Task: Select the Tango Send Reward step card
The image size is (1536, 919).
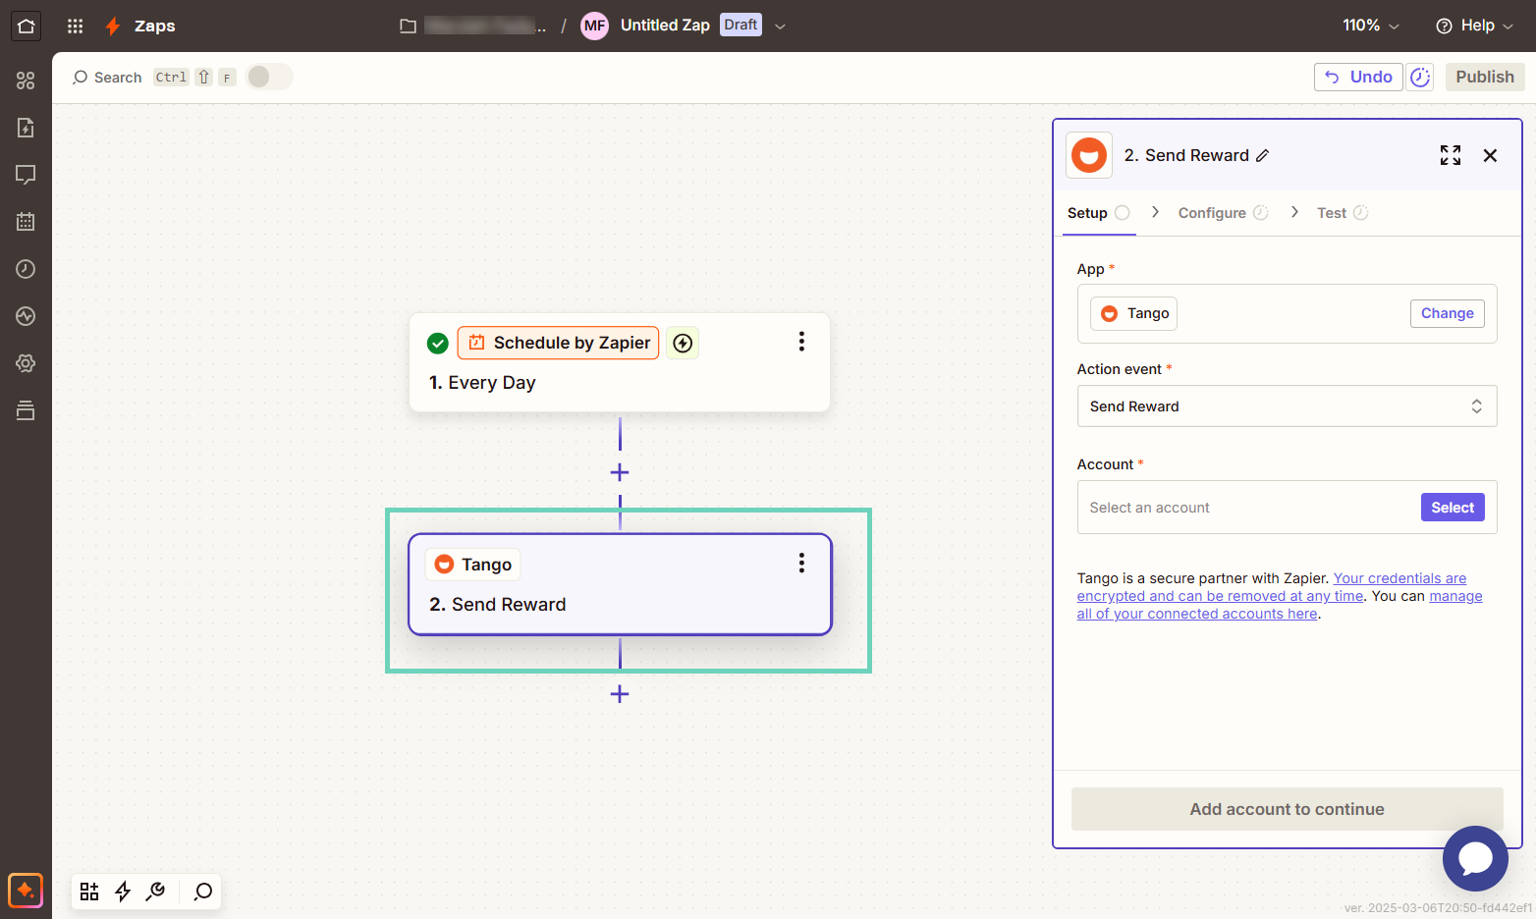Action: pos(620,584)
